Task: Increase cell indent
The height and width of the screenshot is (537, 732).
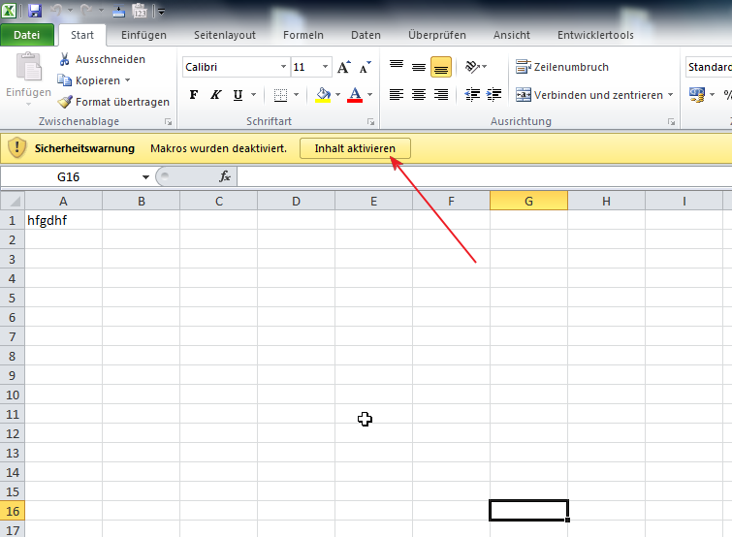Action: pyautogui.click(x=493, y=95)
